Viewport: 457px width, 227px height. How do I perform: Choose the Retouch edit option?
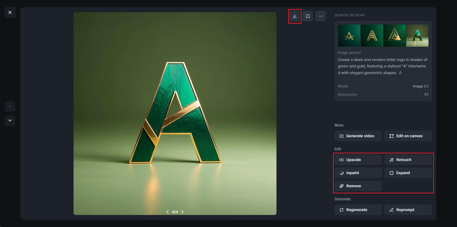[408, 160]
